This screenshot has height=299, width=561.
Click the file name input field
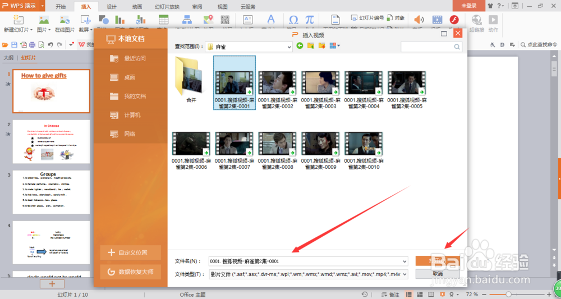point(309,261)
